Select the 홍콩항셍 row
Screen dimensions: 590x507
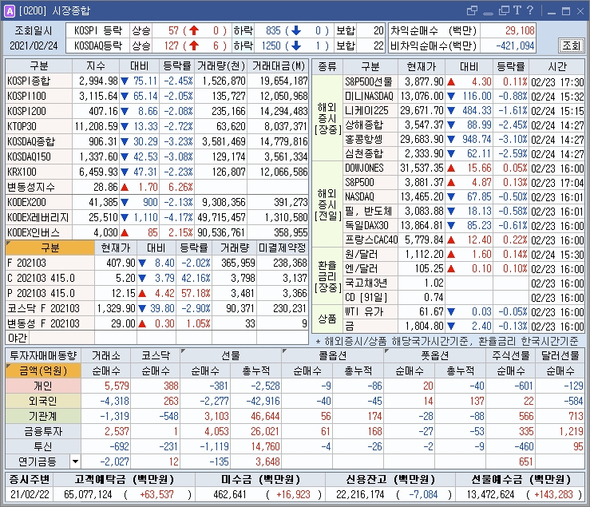464,139
